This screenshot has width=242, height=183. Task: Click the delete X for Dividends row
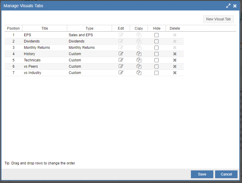(x=175, y=41)
